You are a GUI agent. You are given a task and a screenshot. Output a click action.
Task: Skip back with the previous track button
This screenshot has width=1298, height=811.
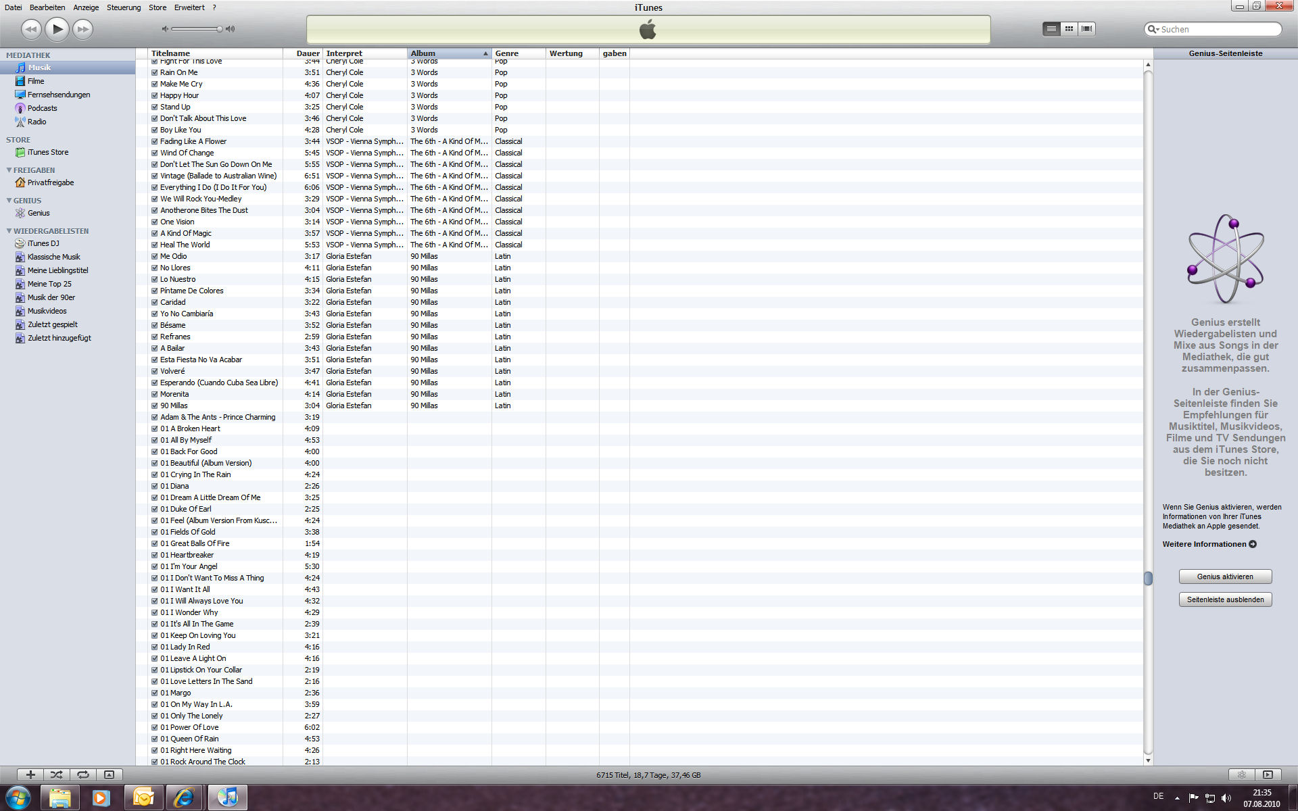[30, 28]
